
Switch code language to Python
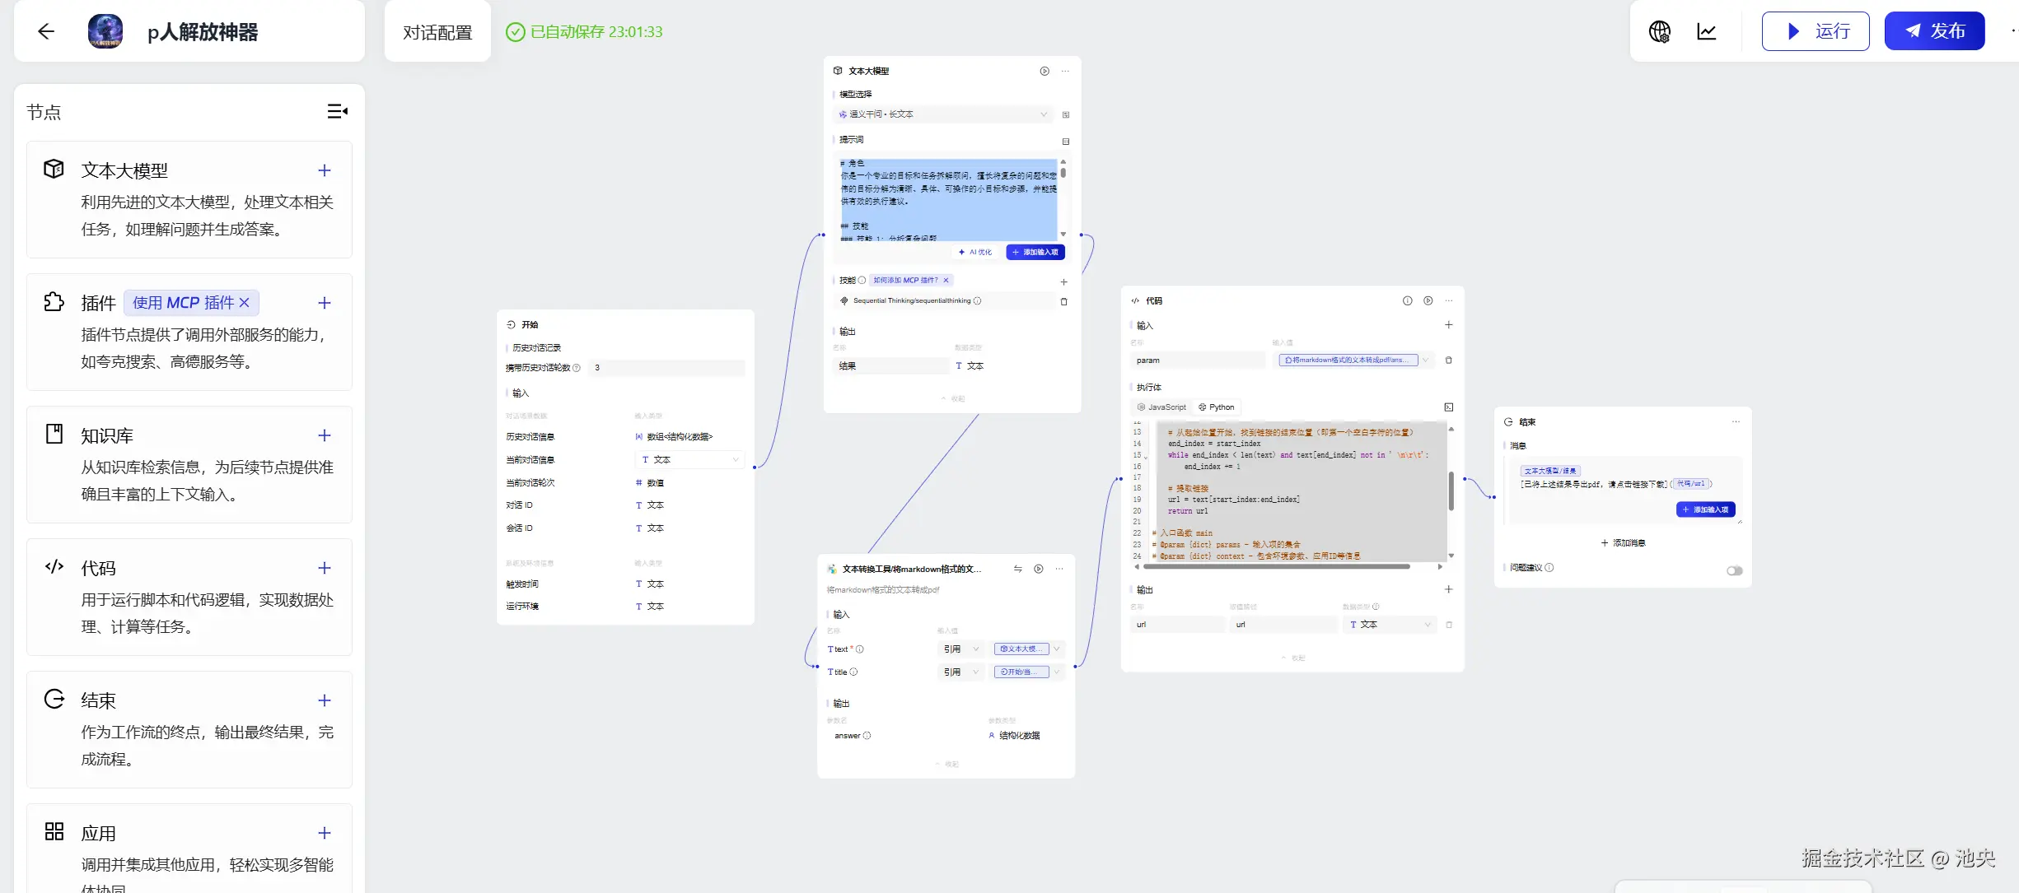coord(1217,407)
